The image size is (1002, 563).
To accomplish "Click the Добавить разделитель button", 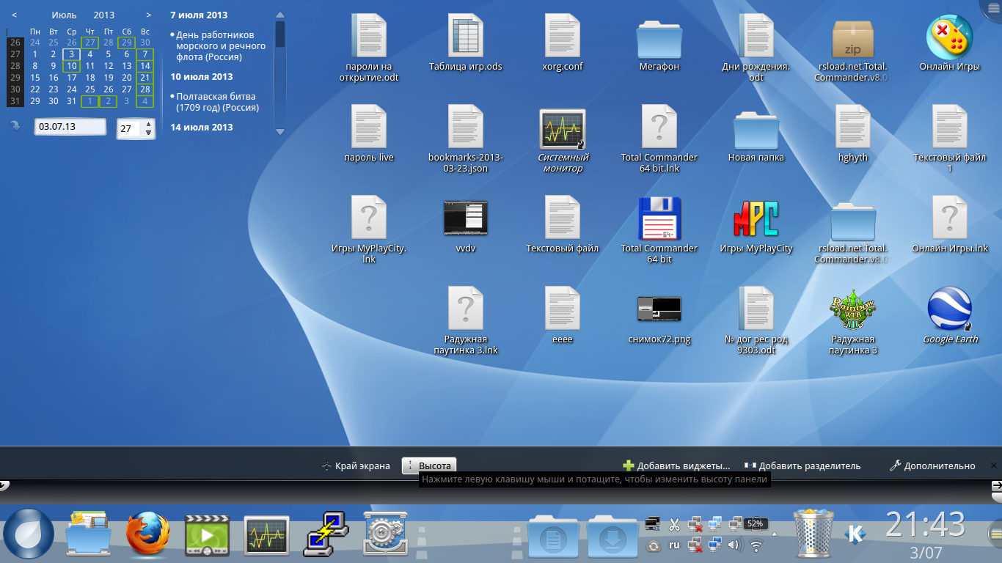I will coord(802,466).
